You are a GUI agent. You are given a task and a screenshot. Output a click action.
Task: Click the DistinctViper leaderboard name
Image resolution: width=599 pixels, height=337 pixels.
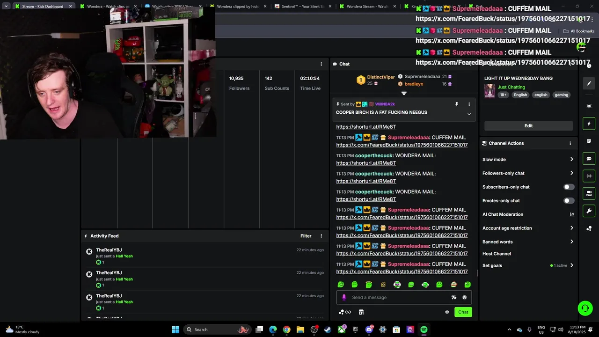[x=381, y=77]
